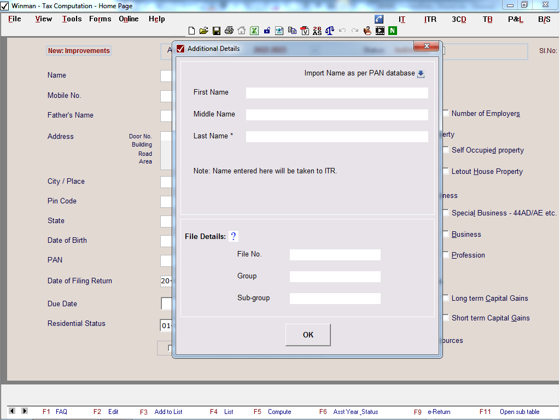Click the Excel export icon
560x420 pixels.
tap(254, 31)
